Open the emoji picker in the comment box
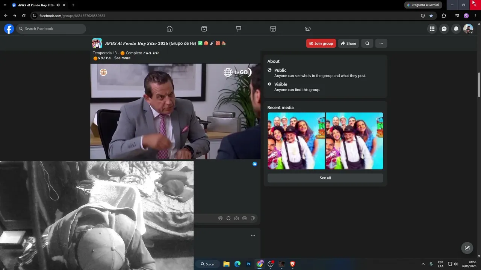Viewport: 481px width, 270px height. (228, 218)
